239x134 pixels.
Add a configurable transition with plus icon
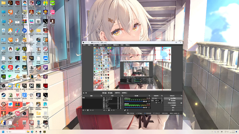point(156,103)
